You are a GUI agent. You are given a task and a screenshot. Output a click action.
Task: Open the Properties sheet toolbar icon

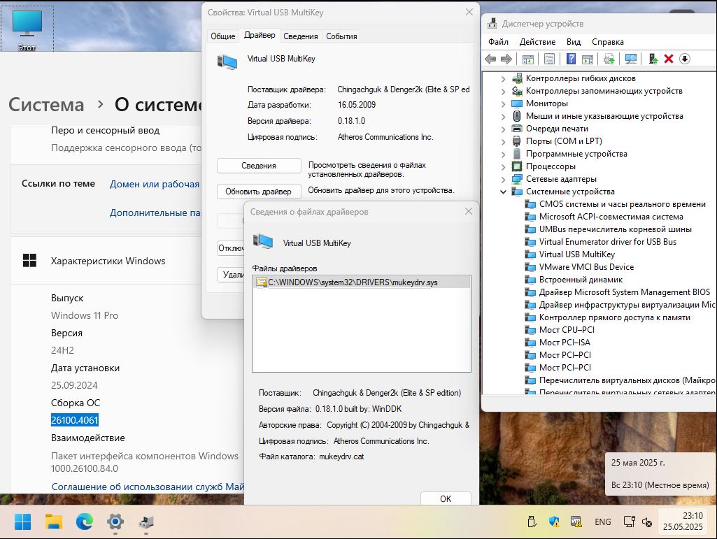point(549,59)
